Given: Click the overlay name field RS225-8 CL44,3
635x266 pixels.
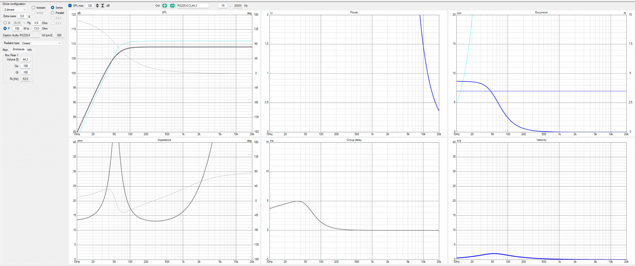Looking at the screenshot, I should (193, 6).
